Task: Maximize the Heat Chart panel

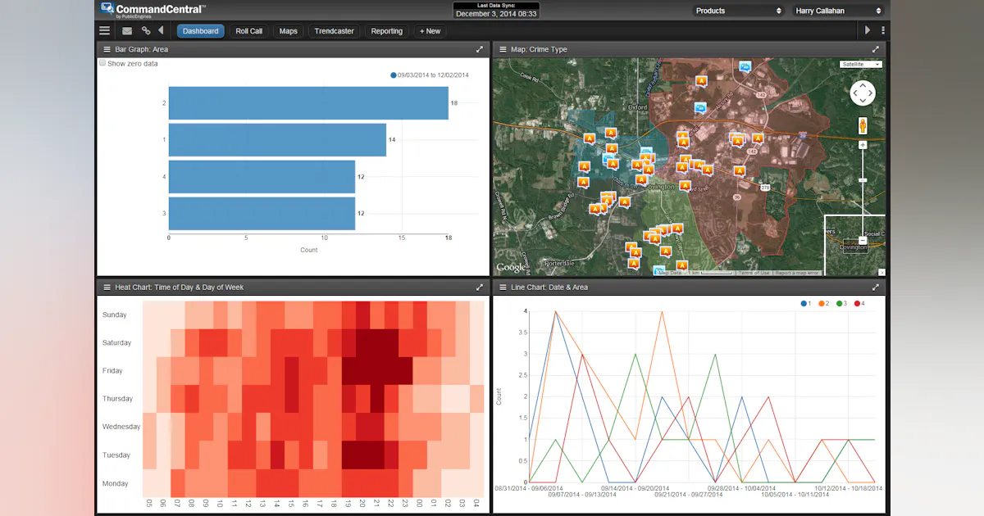Action: [x=481, y=287]
